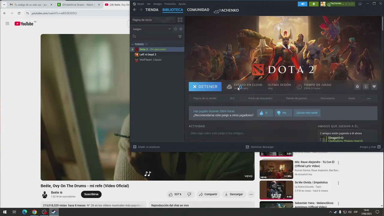Select WolfTeam: Classic in library
Viewport: 384px width, 216px height.
click(x=150, y=60)
